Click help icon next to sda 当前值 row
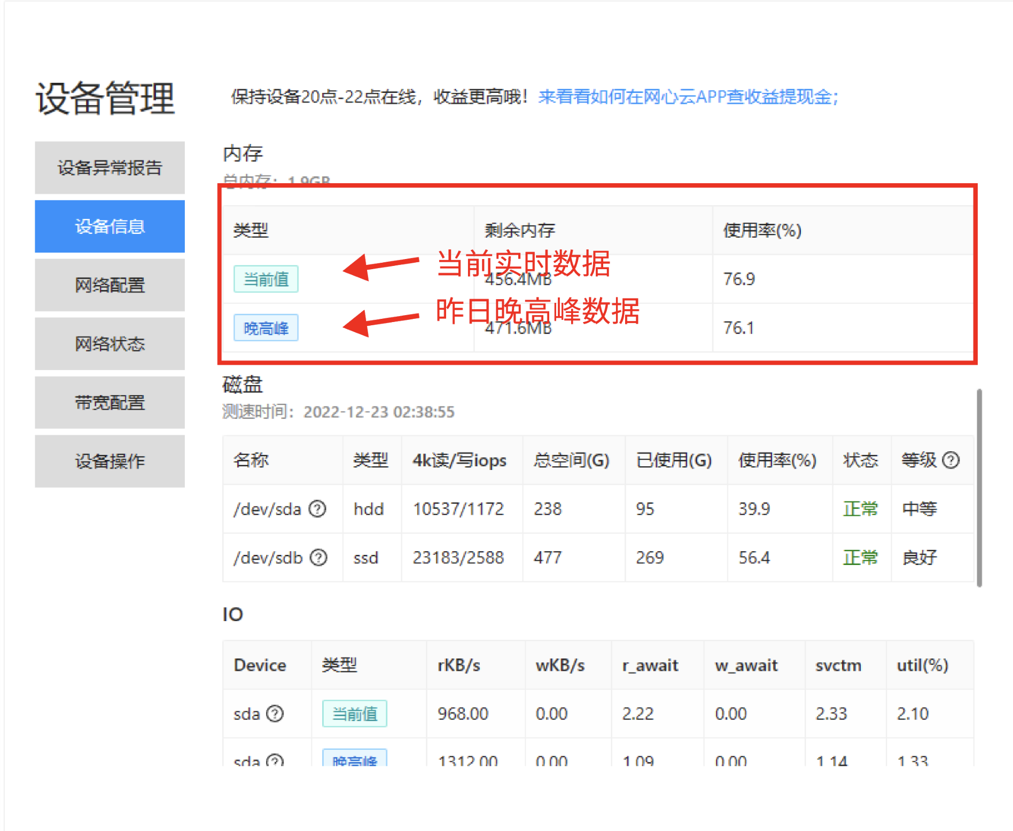 [x=275, y=714]
